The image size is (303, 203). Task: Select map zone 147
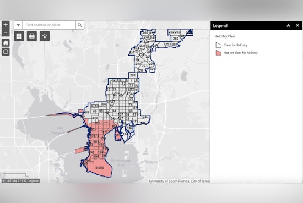pyautogui.click(x=130, y=128)
